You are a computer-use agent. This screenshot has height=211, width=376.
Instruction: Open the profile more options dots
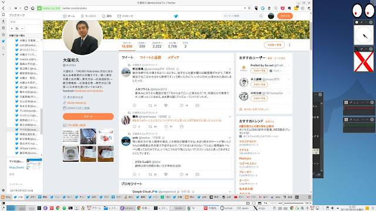pos(290,45)
